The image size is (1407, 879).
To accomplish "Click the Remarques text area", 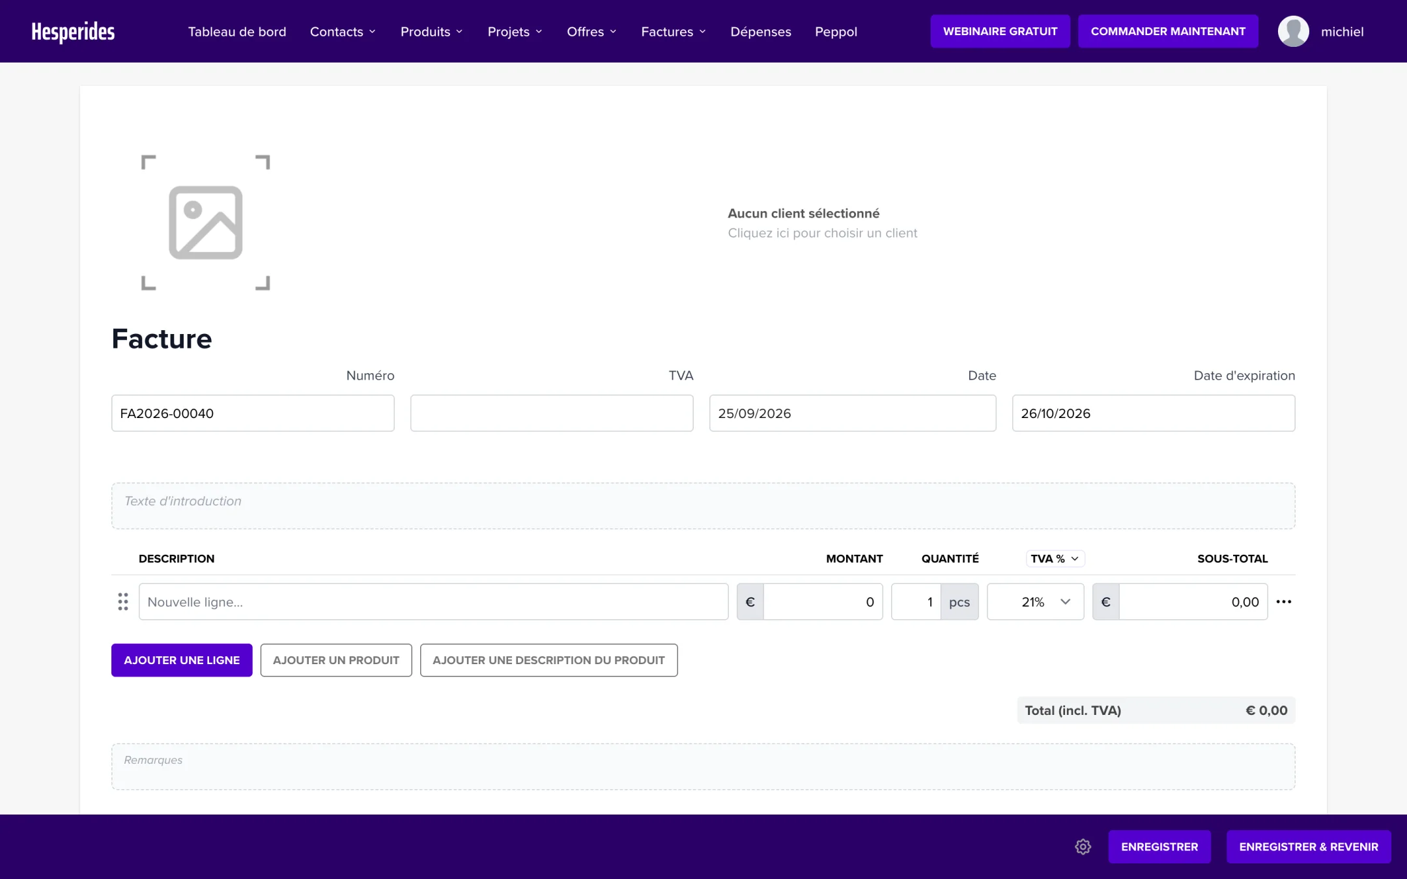I will point(703,766).
